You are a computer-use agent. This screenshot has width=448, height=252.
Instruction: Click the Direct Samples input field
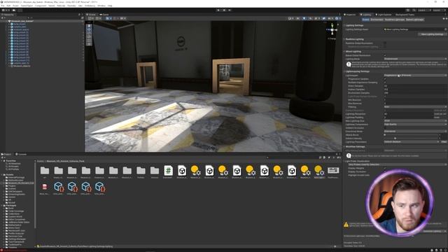click(x=415, y=86)
